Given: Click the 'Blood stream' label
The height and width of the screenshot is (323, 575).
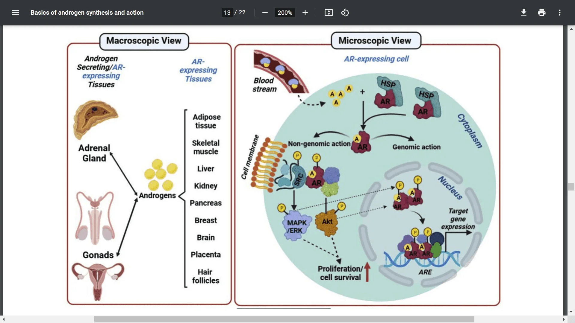Looking at the screenshot, I should click(x=264, y=85).
